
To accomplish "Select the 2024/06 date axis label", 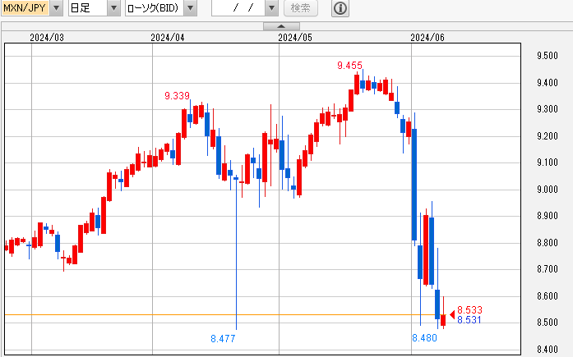I will click(427, 38).
